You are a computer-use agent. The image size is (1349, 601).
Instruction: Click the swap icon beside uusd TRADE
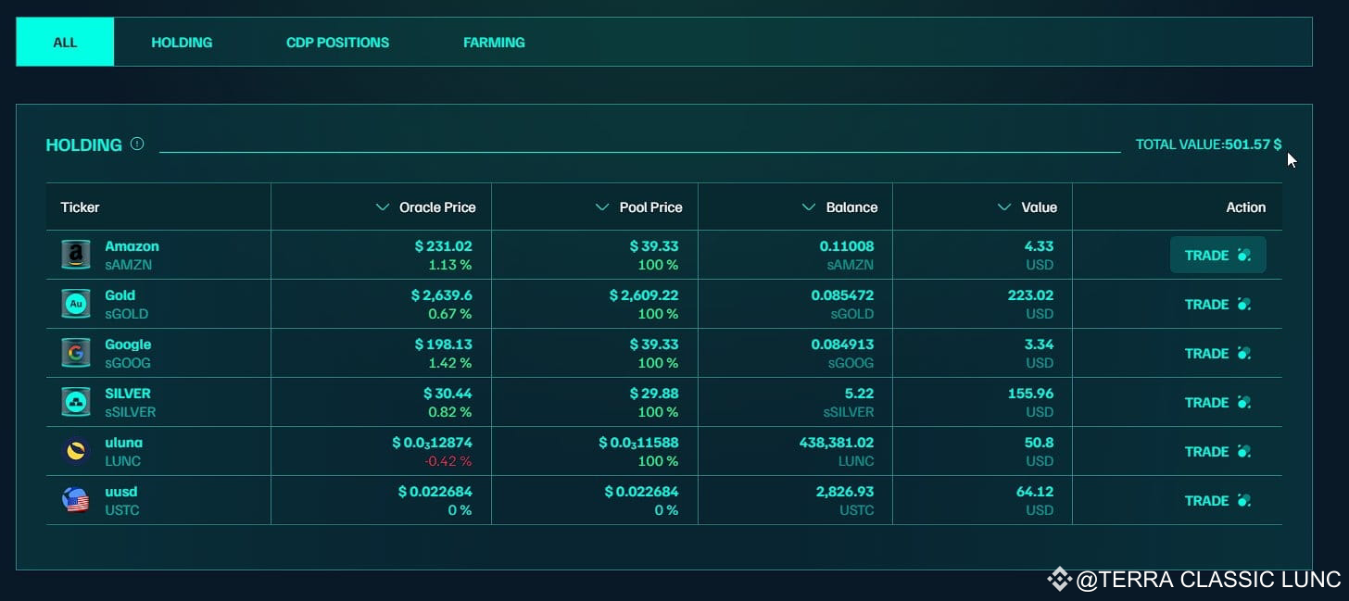(x=1243, y=500)
